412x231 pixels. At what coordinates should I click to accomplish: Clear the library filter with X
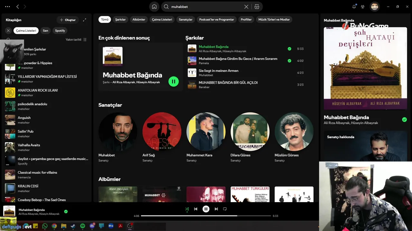pyautogui.click(x=8, y=30)
